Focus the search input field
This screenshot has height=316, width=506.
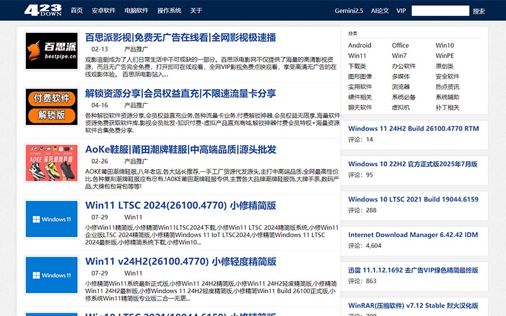click(440, 11)
